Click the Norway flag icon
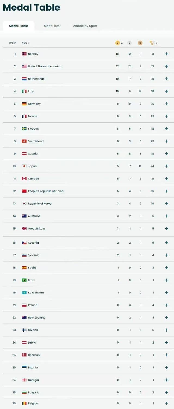Image resolution: width=174 pixels, height=409 pixels. point(24,54)
